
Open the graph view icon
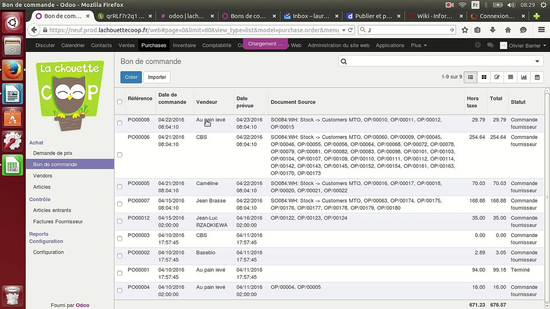tap(524, 77)
